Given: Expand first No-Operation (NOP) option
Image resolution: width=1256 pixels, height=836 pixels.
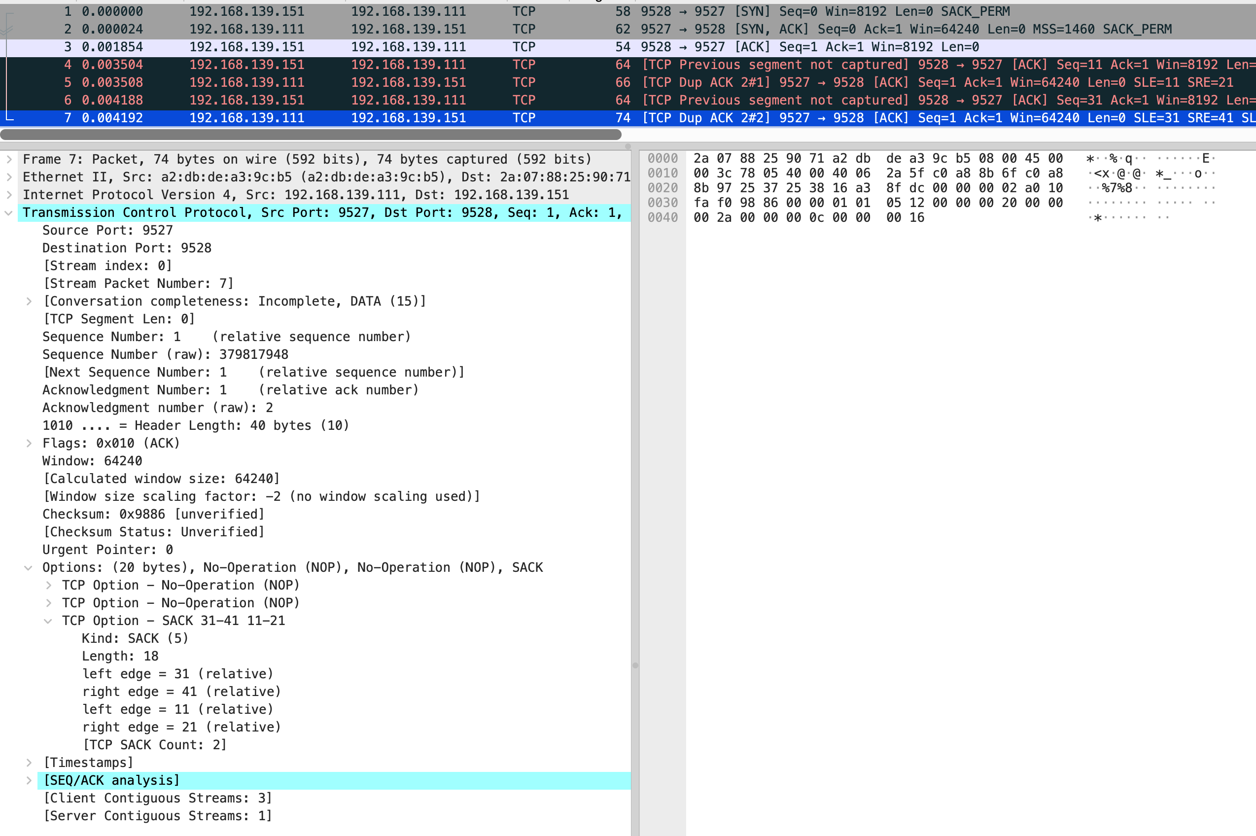Looking at the screenshot, I should (48, 586).
